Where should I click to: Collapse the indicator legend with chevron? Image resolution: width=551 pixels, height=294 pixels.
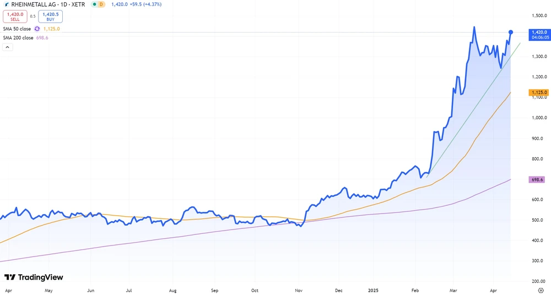tap(7, 47)
